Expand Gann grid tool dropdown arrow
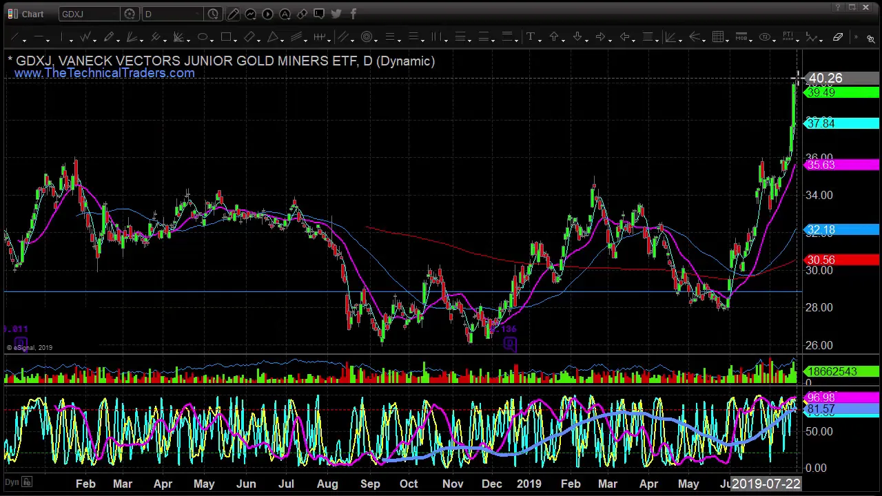 point(728,39)
